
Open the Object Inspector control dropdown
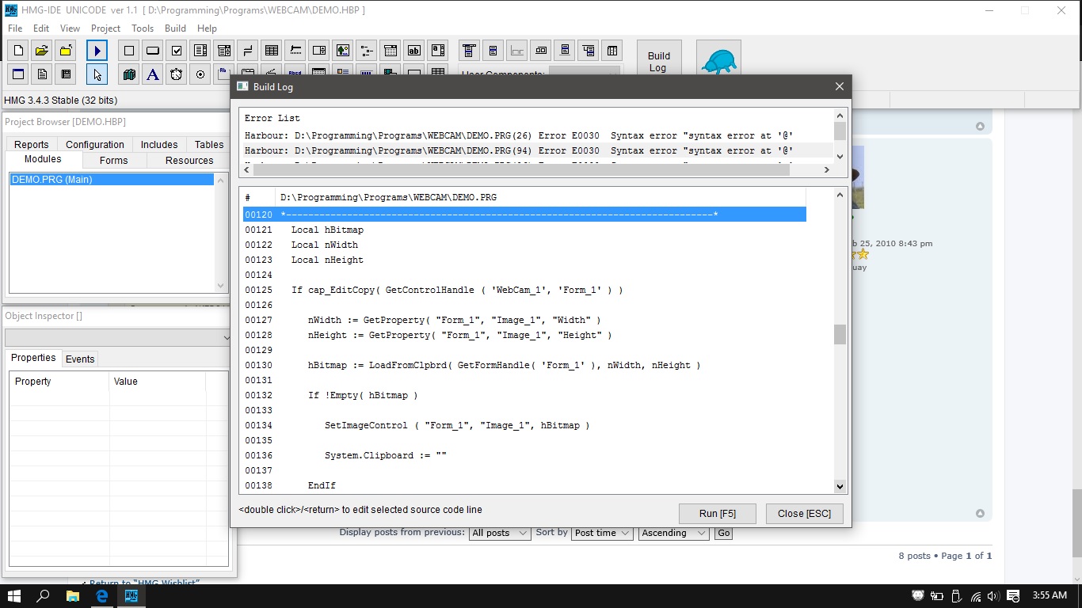[x=227, y=338]
